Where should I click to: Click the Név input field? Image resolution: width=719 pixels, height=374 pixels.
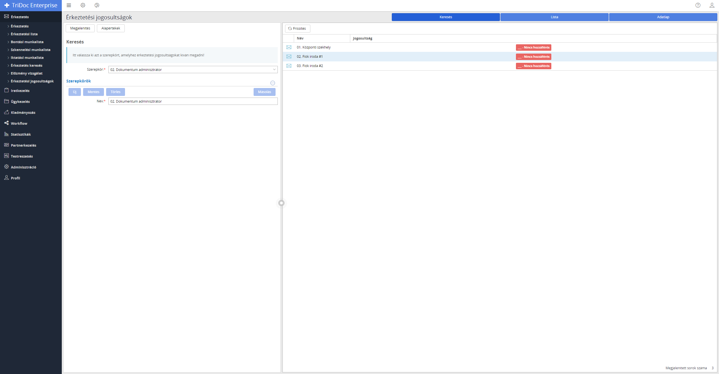tap(193, 101)
